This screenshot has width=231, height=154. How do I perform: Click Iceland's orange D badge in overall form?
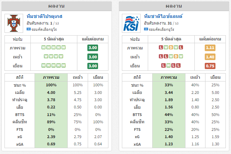[x=171, y=47]
